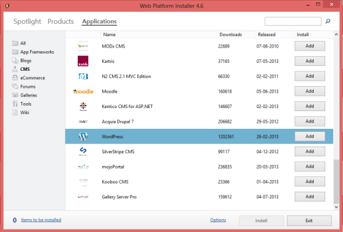Click the Forums category icon
Image resolution: width=343 pixels, height=232 pixels.
coord(15,86)
